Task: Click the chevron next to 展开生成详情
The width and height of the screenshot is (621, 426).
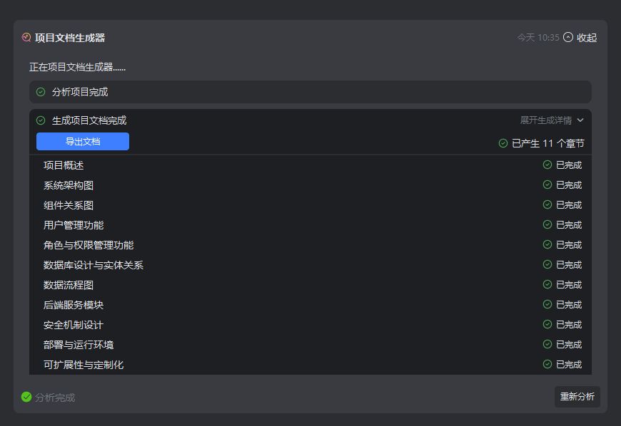Action: pos(580,120)
